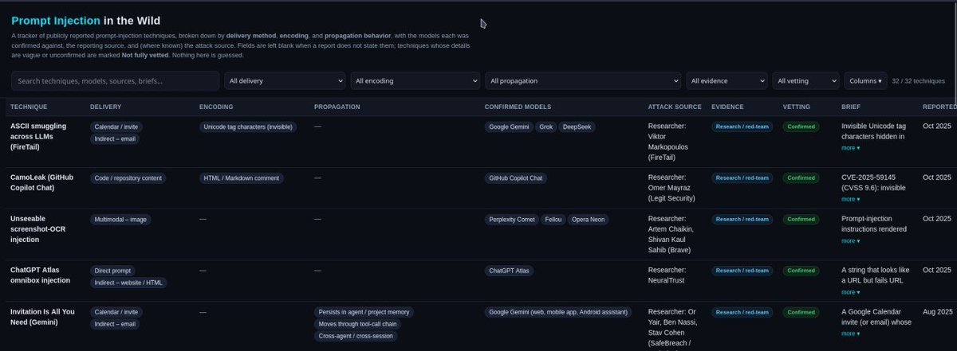Click the Opera Neon model chip
The width and height of the screenshot is (957, 351).
click(x=589, y=219)
